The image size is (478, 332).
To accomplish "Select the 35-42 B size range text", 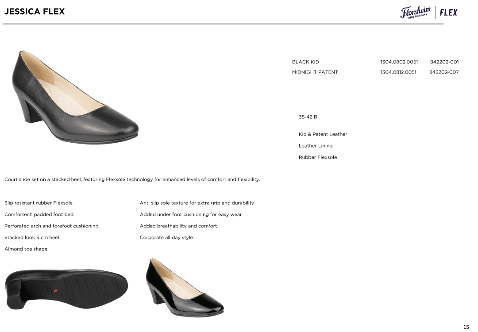I will pos(308,117).
